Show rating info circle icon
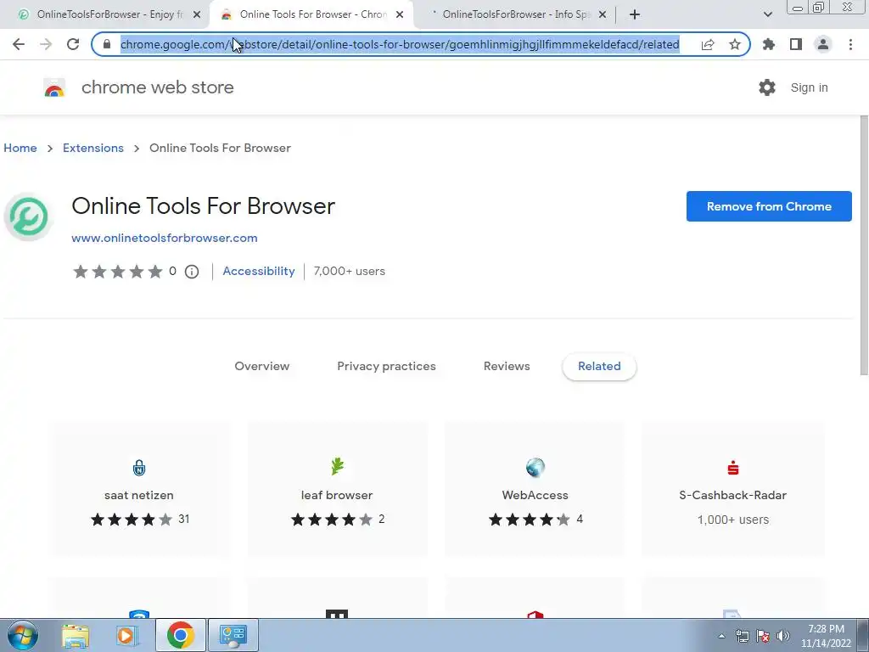The height and width of the screenshot is (652, 869). [192, 272]
